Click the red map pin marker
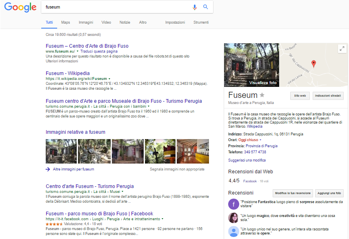The width and height of the screenshot is (349, 239). tap(313, 64)
